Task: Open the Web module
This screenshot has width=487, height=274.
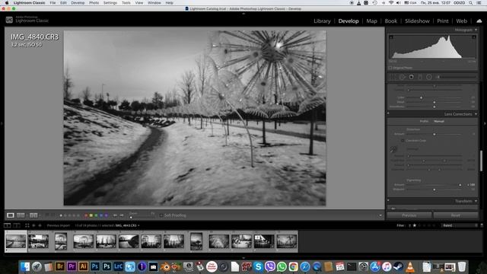Action: pyautogui.click(x=462, y=21)
